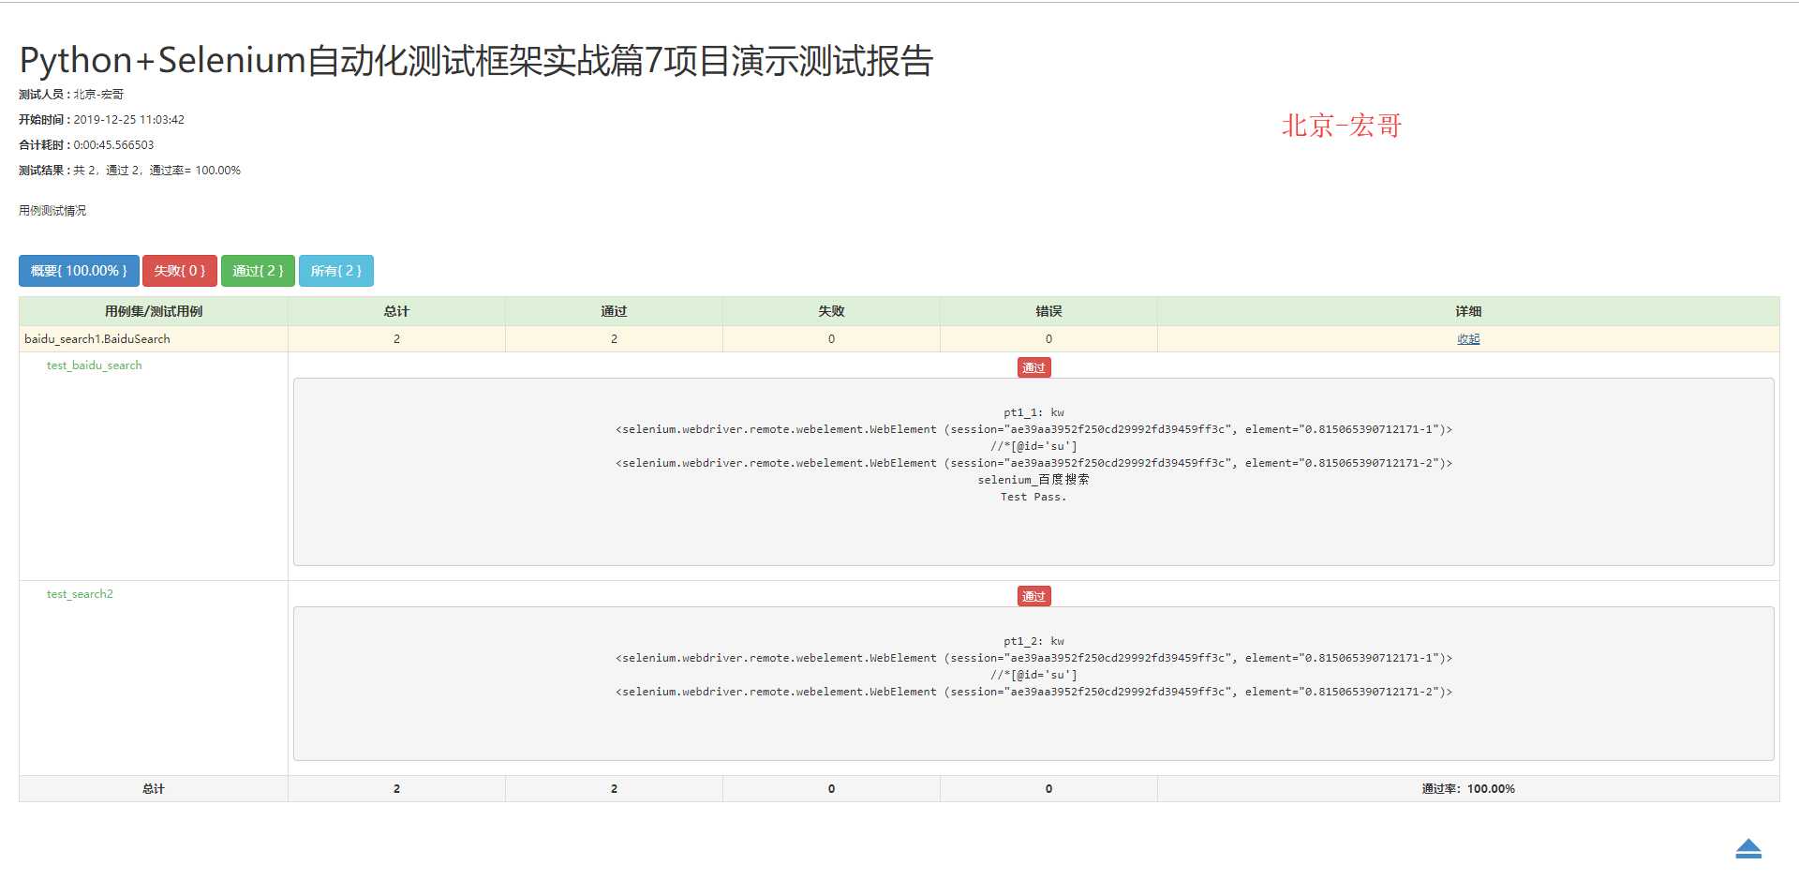Click 'pt1_1: kw' output line
The width and height of the screenshot is (1799, 880).
pos(1033,412)
